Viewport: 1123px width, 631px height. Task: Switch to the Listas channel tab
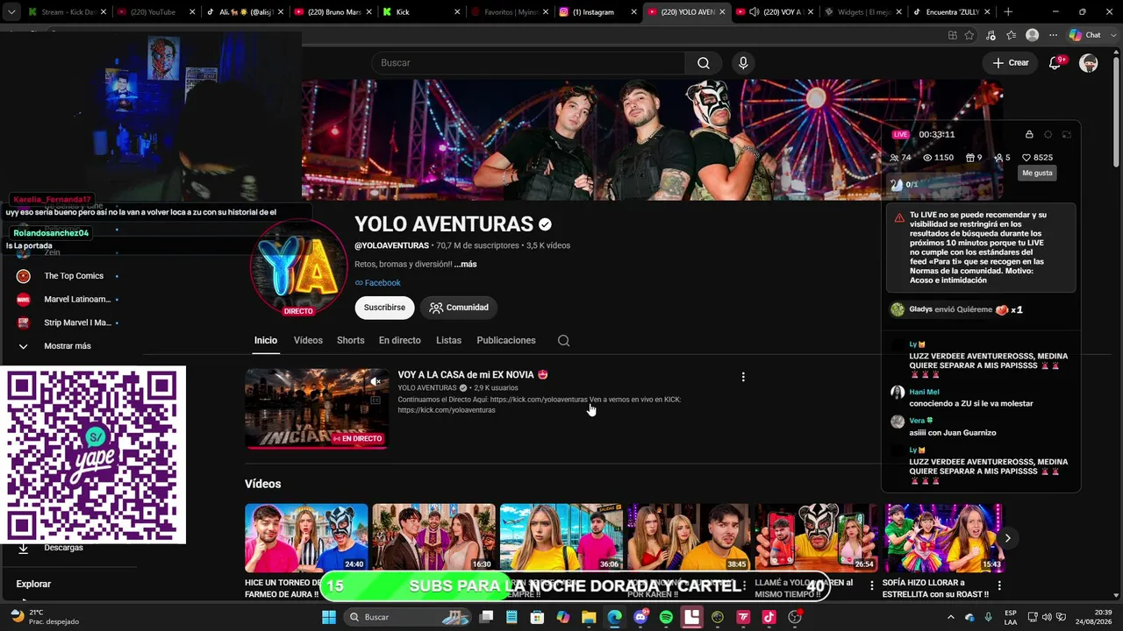[x=448, y=341]
